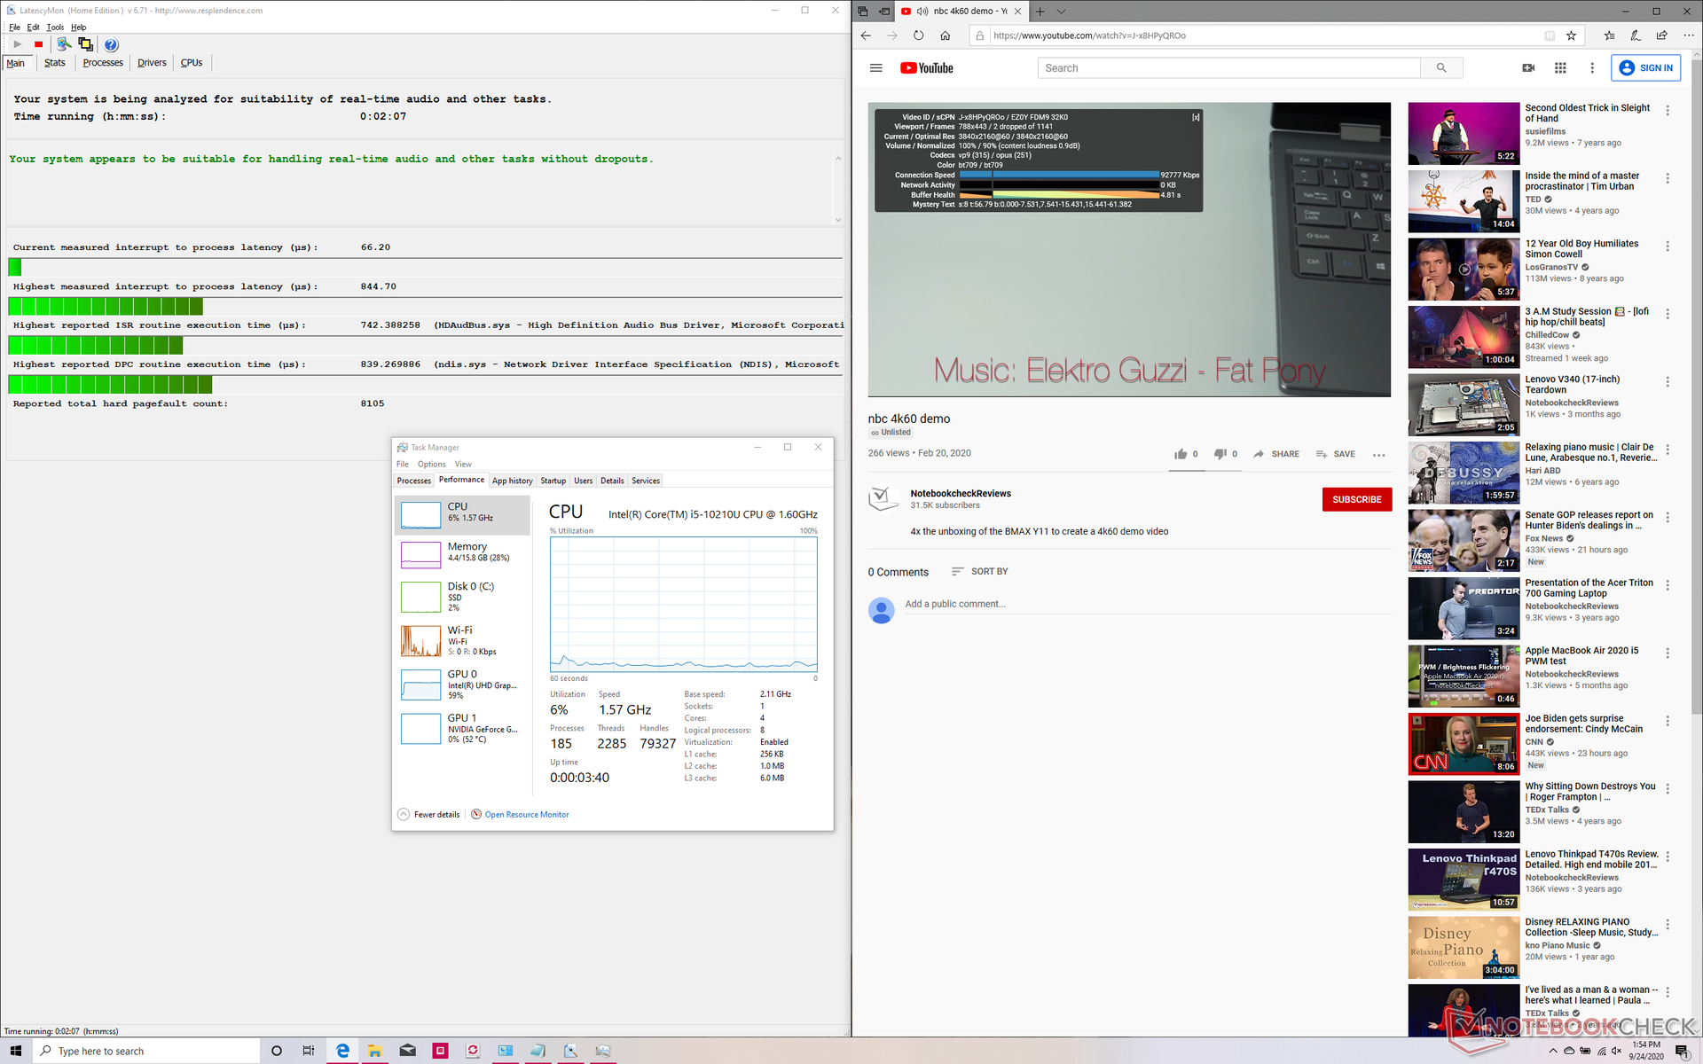Open options for Acer Triton 700 video
Image resolution: width=1703 pixels, height=1064 pixels.
[x=1668, y=585]
